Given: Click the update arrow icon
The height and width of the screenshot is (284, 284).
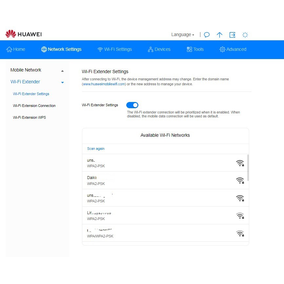Looking at the screenshot, I should 219,35.
